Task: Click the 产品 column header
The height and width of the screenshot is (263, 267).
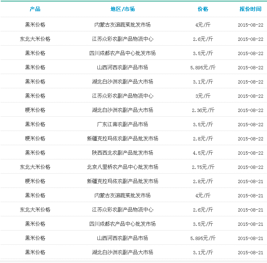Action: 35,9
